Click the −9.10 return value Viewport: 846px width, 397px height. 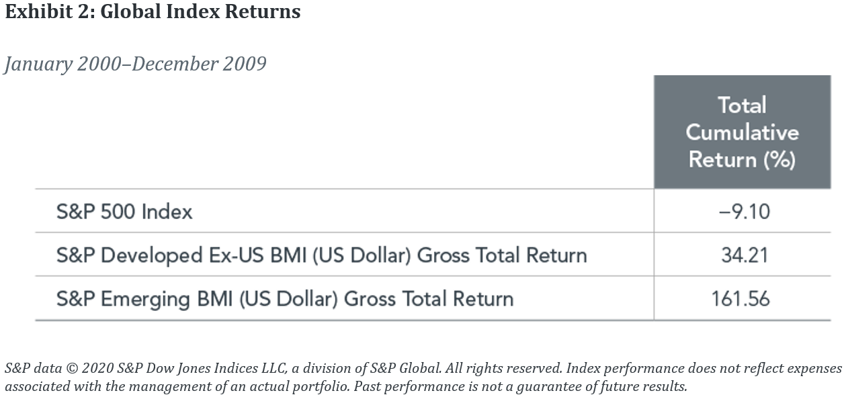click(x=744, y=212)
